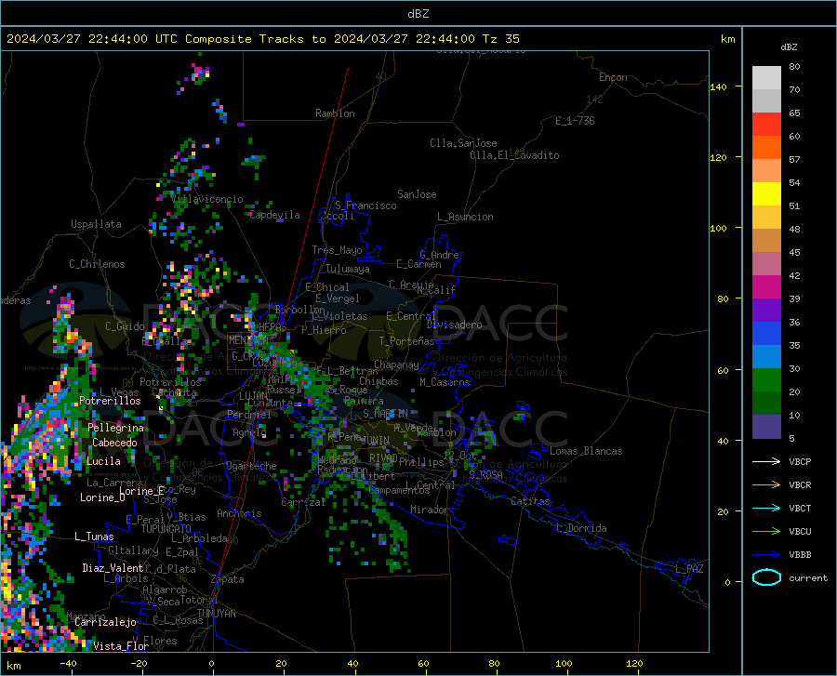The width and height of the screenshot is (837, 676).
Task: Click the 'Zapata' label
Action: tap(228, 579)
